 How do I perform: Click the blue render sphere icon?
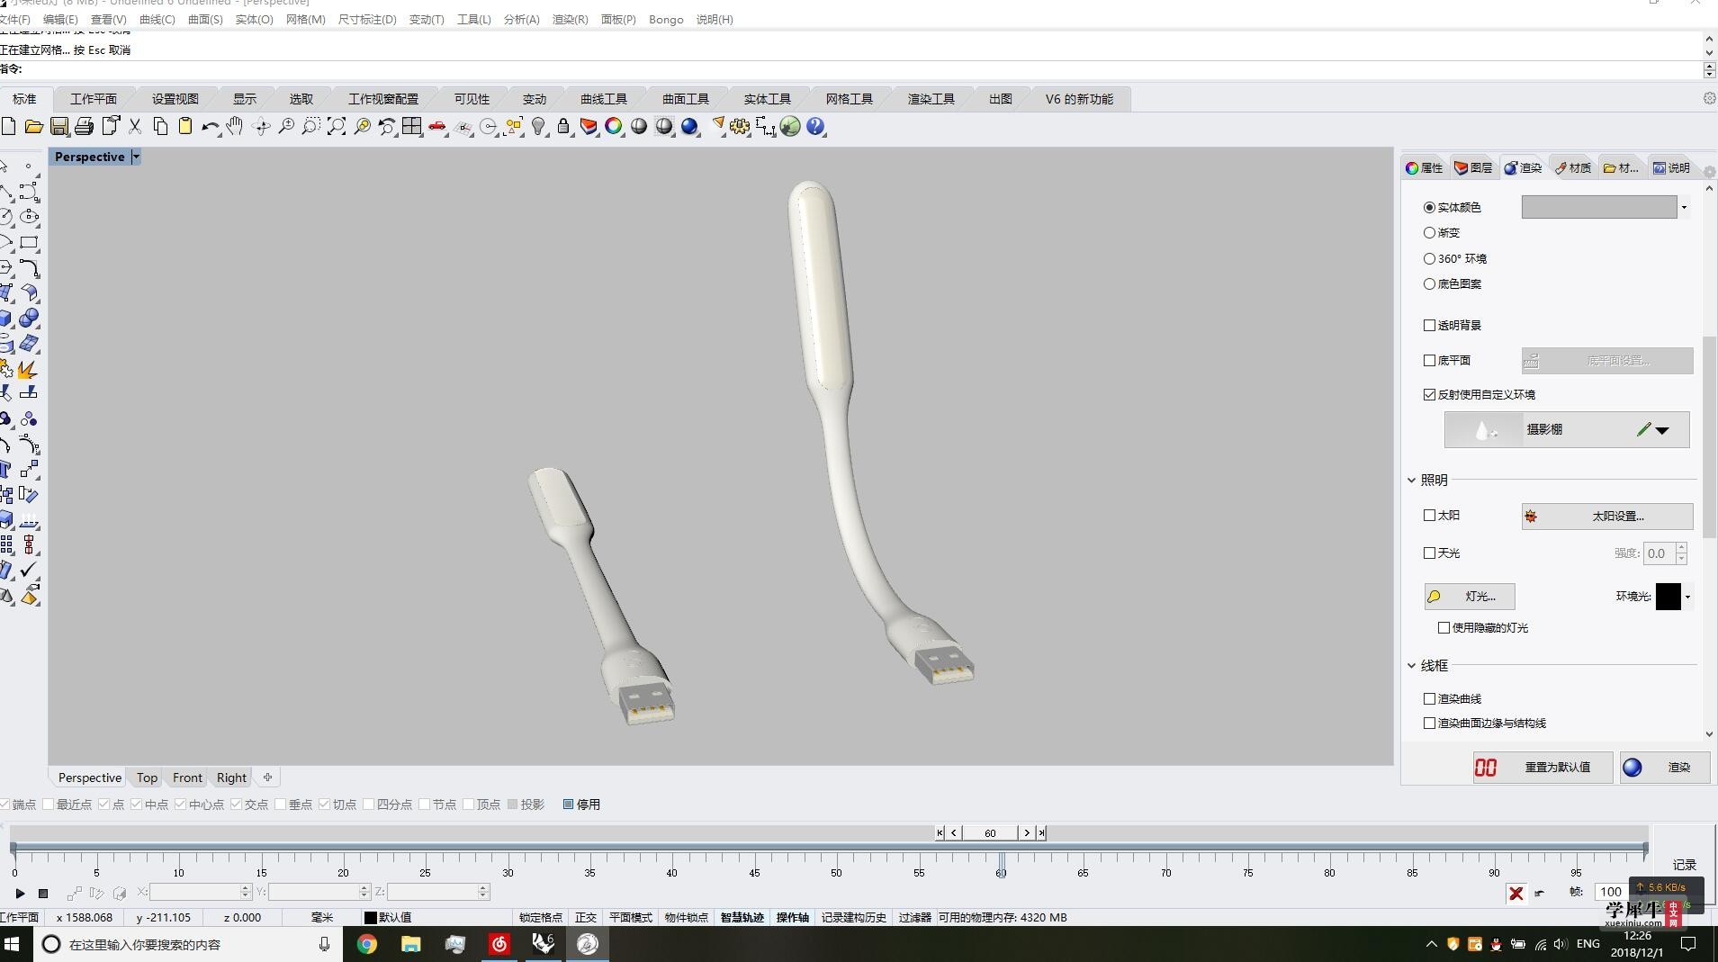689,127
